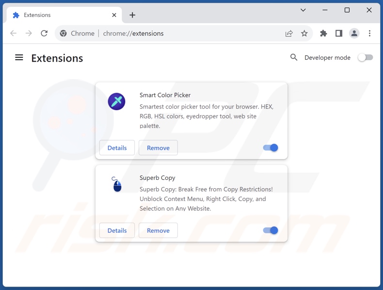Open the Extensions puzzle toolbar icon
This screenshot has width=383, height=290.
click(323, 33)
